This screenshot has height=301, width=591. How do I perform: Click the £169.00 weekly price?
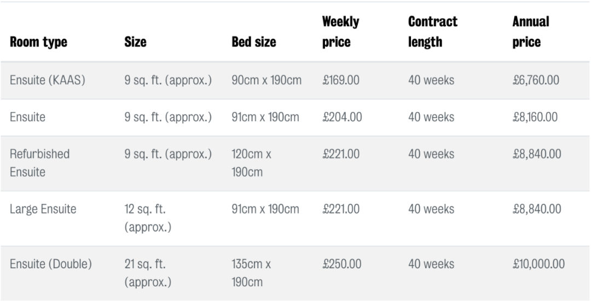tap(341, 80)
